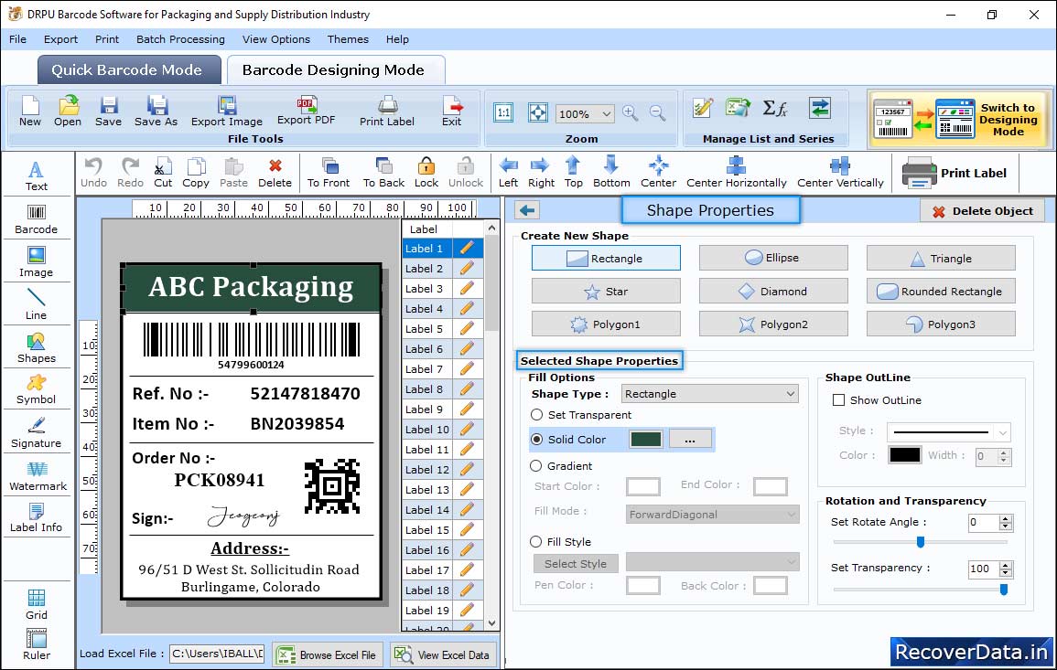Viewport: 1057px width, 670px height.
Task: Enable the Show OutLine checkbox
Action: click(838, 400)
